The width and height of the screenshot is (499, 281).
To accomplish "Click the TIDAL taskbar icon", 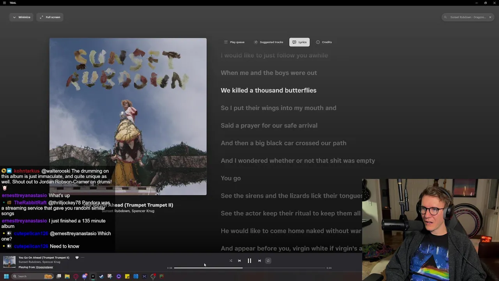I will pos(93,276).
